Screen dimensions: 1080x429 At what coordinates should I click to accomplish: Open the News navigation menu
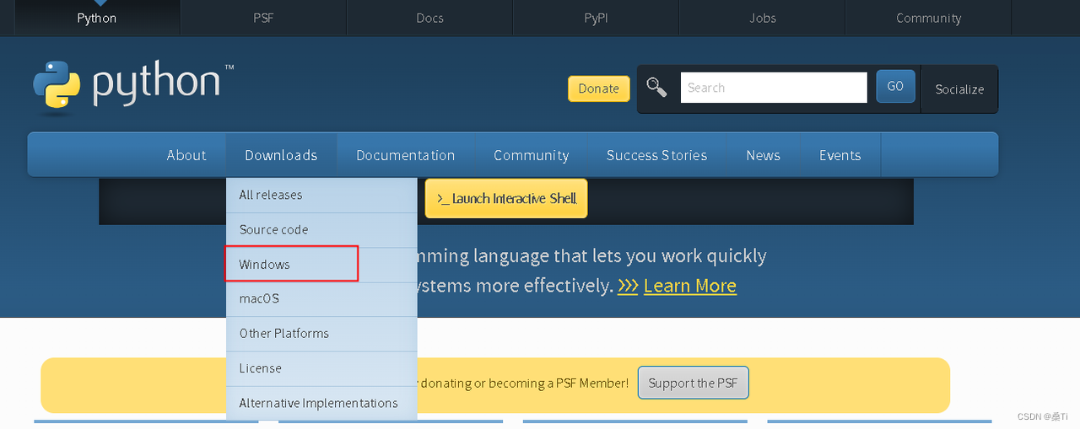coord(763,155)
